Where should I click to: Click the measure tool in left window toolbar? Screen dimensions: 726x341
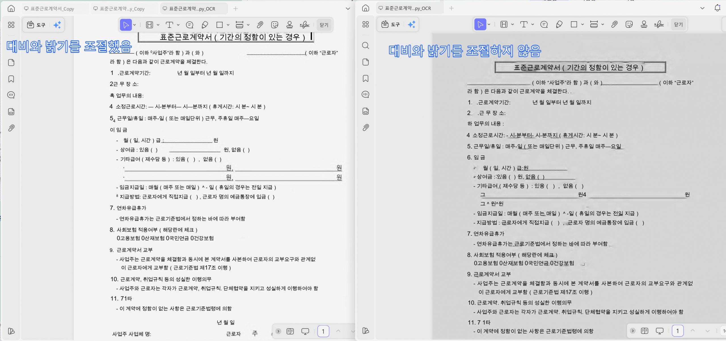(240, 25)
